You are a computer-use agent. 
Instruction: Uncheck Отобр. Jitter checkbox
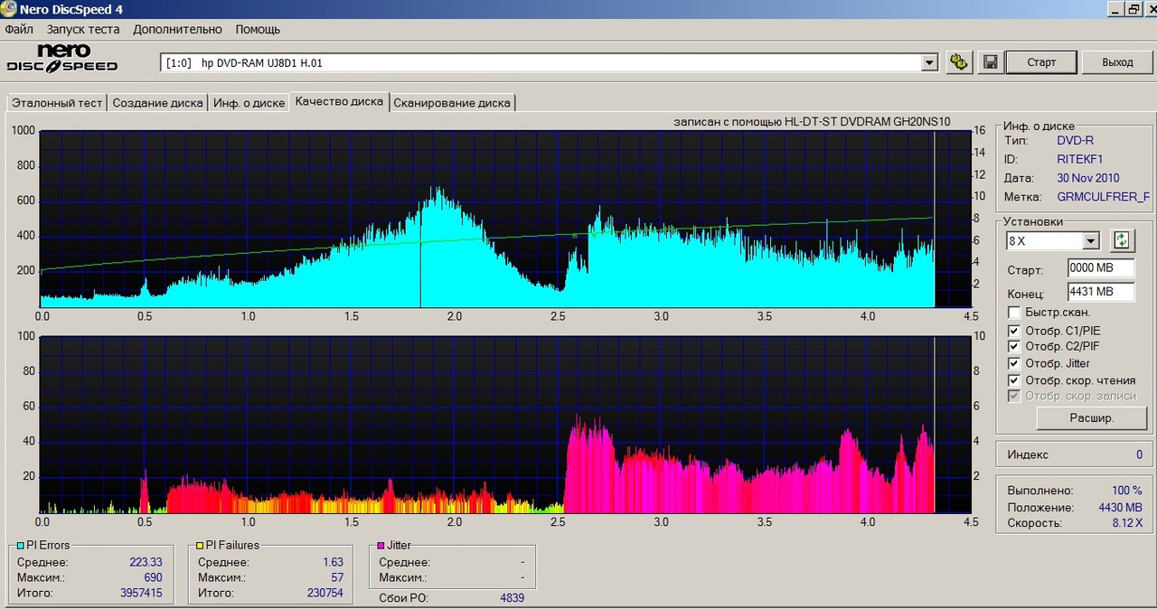click(x=1013, y=363)
